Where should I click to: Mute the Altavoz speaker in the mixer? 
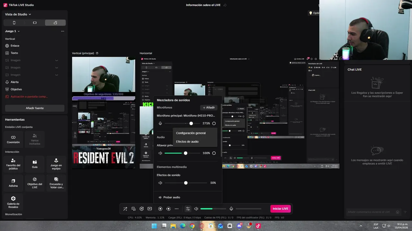pos(160,153)
